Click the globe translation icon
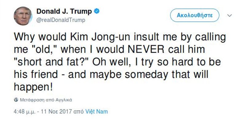The height and width of the screenshot is (119, 246). pyautogui.click(x=16, y=100)
